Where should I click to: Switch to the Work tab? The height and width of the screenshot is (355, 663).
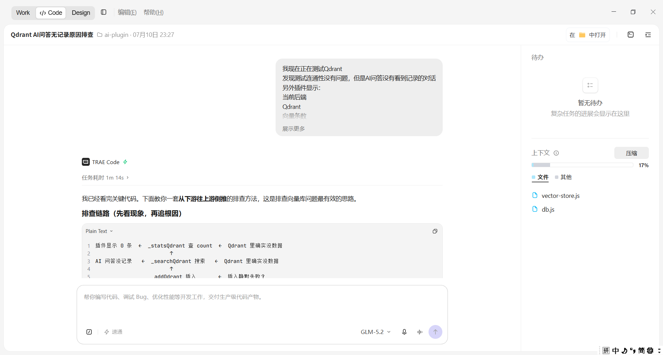click(23, 13)
